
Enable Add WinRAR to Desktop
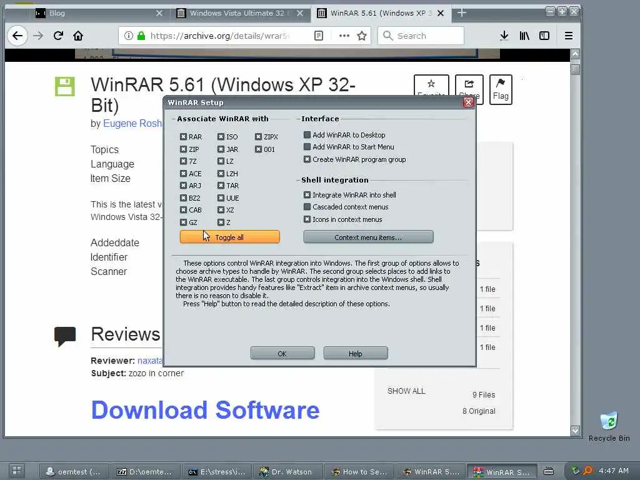pos(307,135)
